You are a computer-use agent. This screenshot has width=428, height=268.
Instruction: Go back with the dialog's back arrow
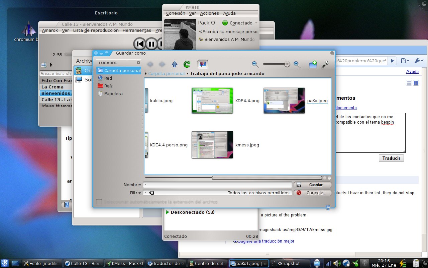click(x=150, y=64)
